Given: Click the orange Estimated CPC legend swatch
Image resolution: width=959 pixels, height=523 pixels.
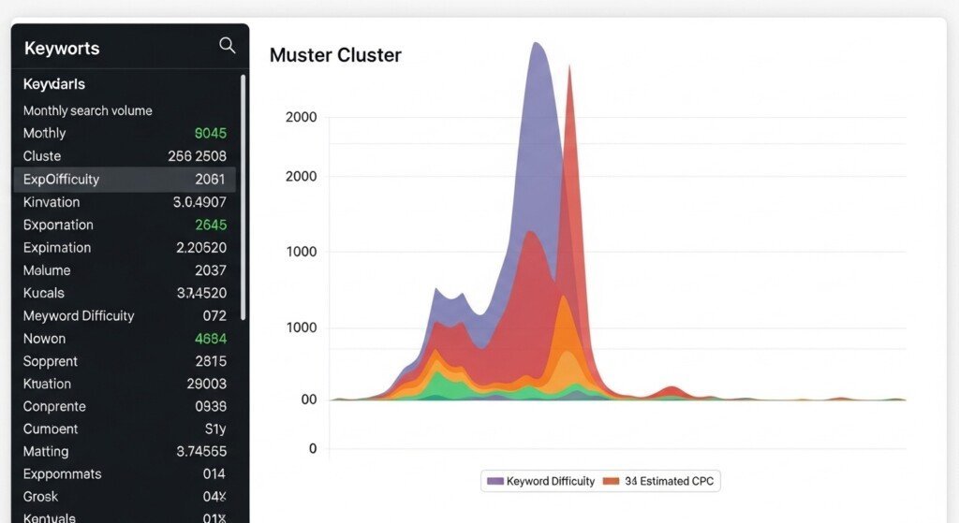Looking at the screenshot, I should click(612, 481).
